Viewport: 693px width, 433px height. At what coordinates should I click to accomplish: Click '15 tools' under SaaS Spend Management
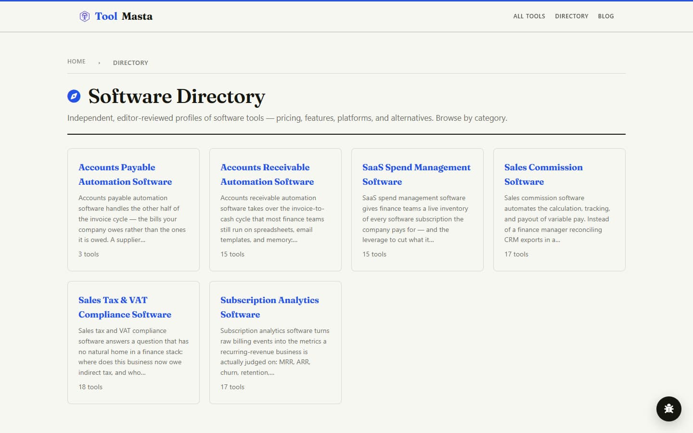(374, 254)
